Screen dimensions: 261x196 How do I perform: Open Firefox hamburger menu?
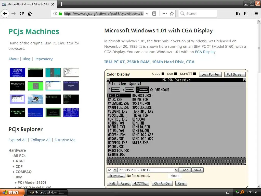pyautogui.click(x=256, y=14)
